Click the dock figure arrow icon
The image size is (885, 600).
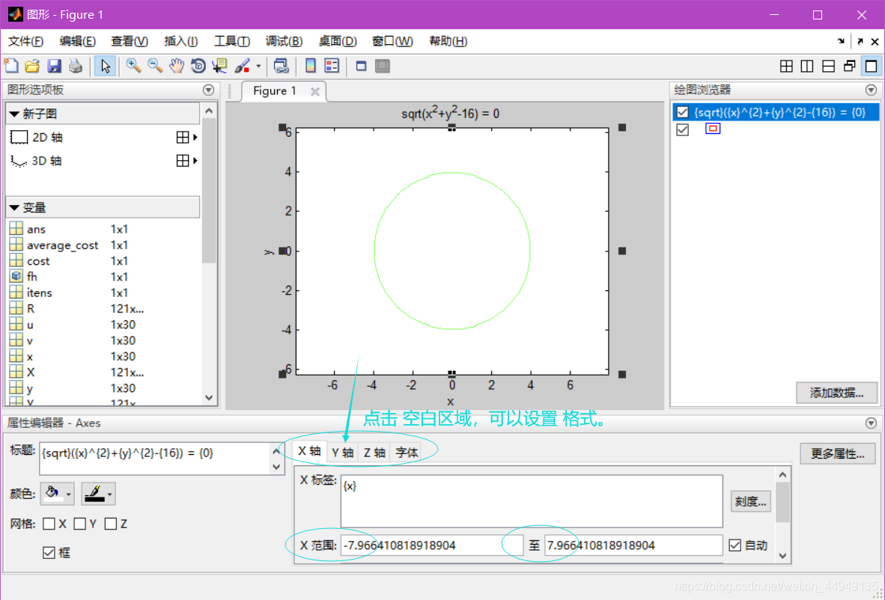pyautogui.click(x=841, y=41)
